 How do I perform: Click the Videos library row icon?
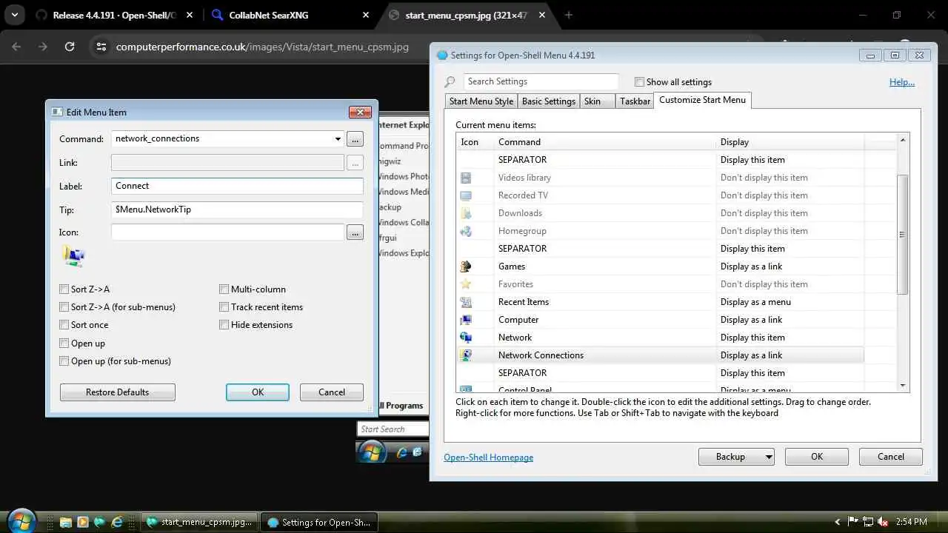point(466,178)
